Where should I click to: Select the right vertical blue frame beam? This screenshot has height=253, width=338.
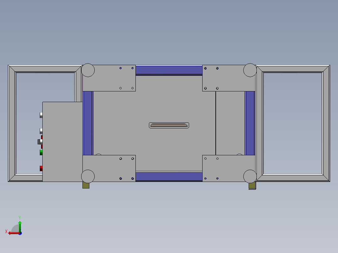(250, 123)
